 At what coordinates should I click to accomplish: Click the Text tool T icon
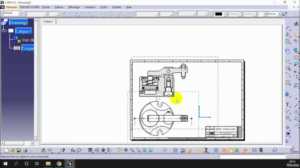[287, 105]
